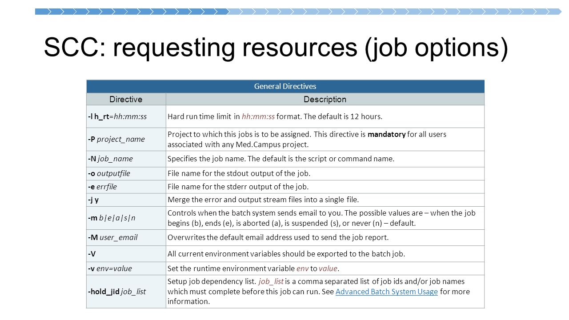Click the 'Overwrites the default email address' description

coord(325,237)
